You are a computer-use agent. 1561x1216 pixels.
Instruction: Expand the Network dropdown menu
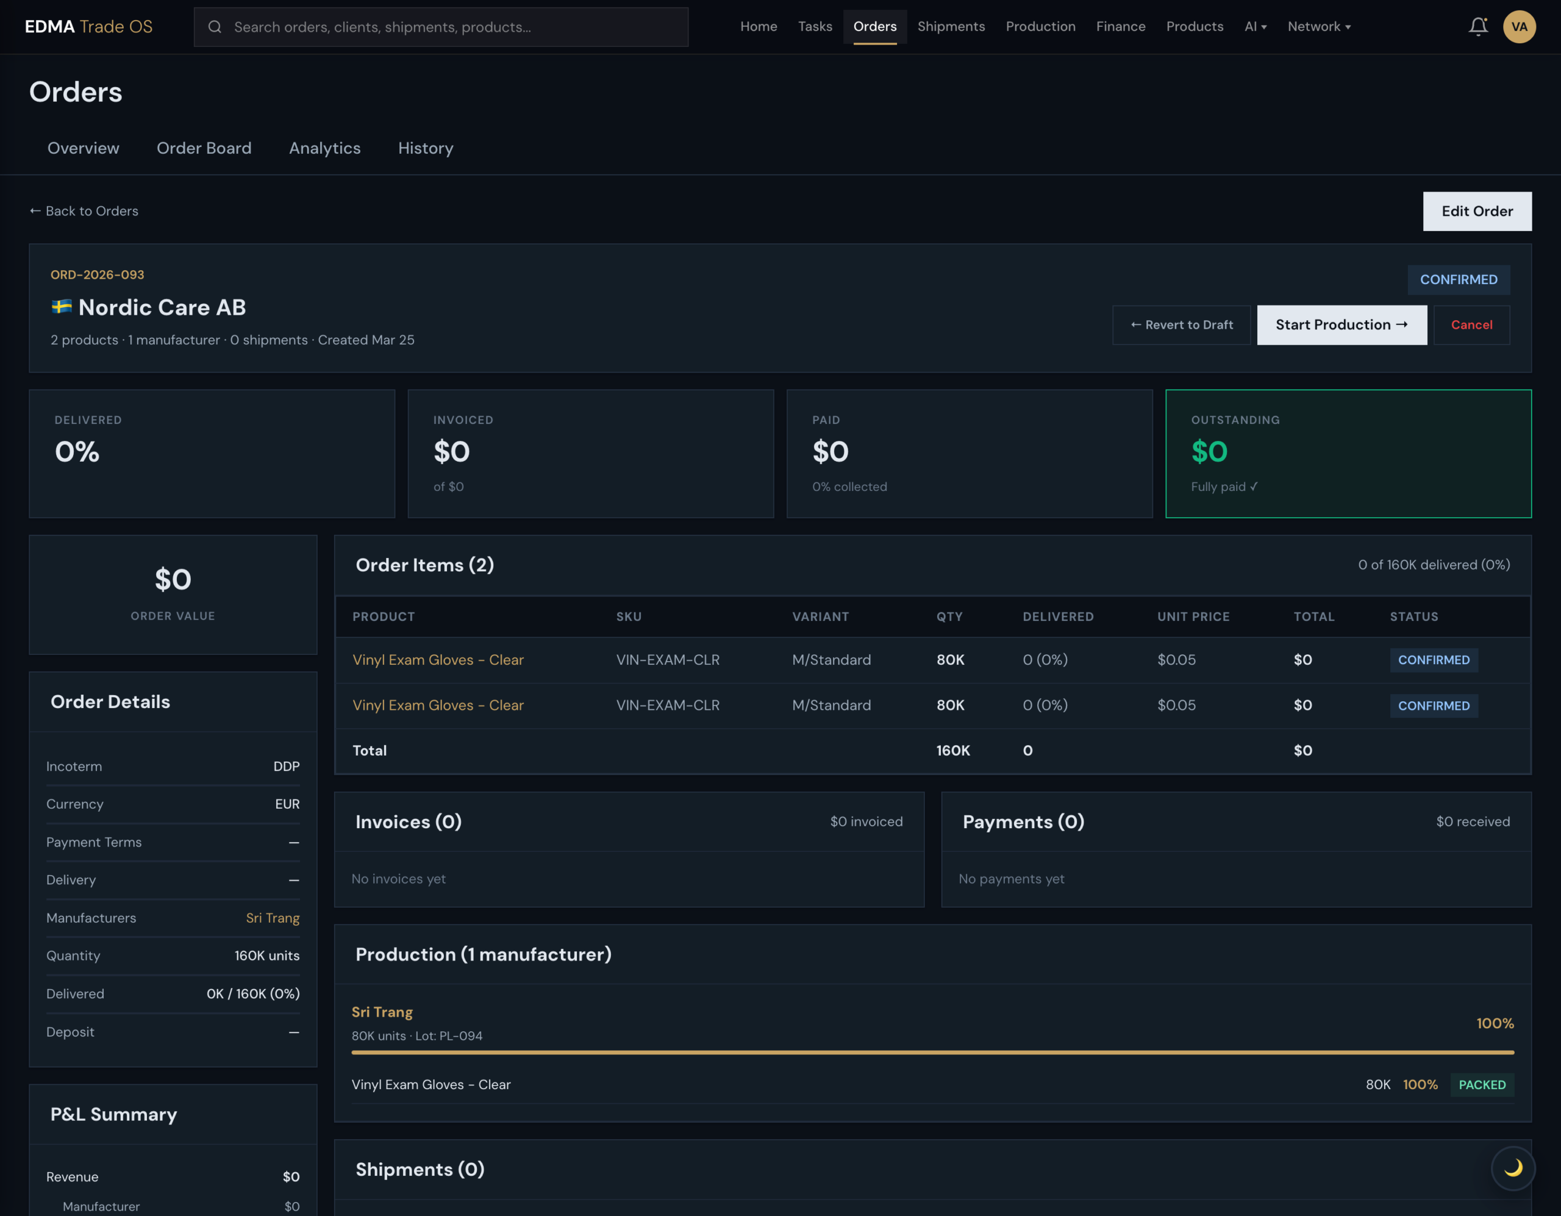(x=1319, y=26)
